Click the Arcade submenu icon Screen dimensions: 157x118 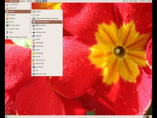point(34,11)
